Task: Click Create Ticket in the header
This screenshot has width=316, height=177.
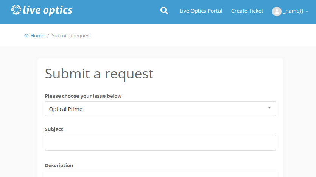Action: click(247, 11)
